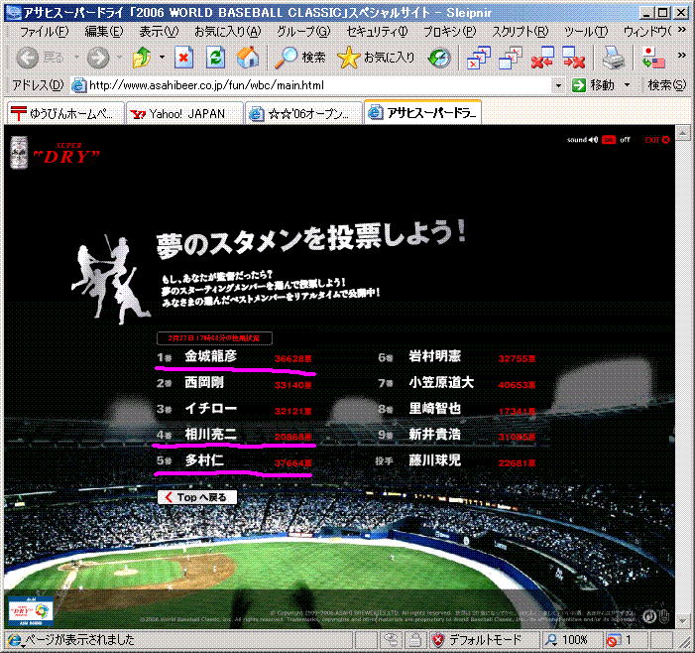Open the 編集(E) menu

(x=104, y=32)
